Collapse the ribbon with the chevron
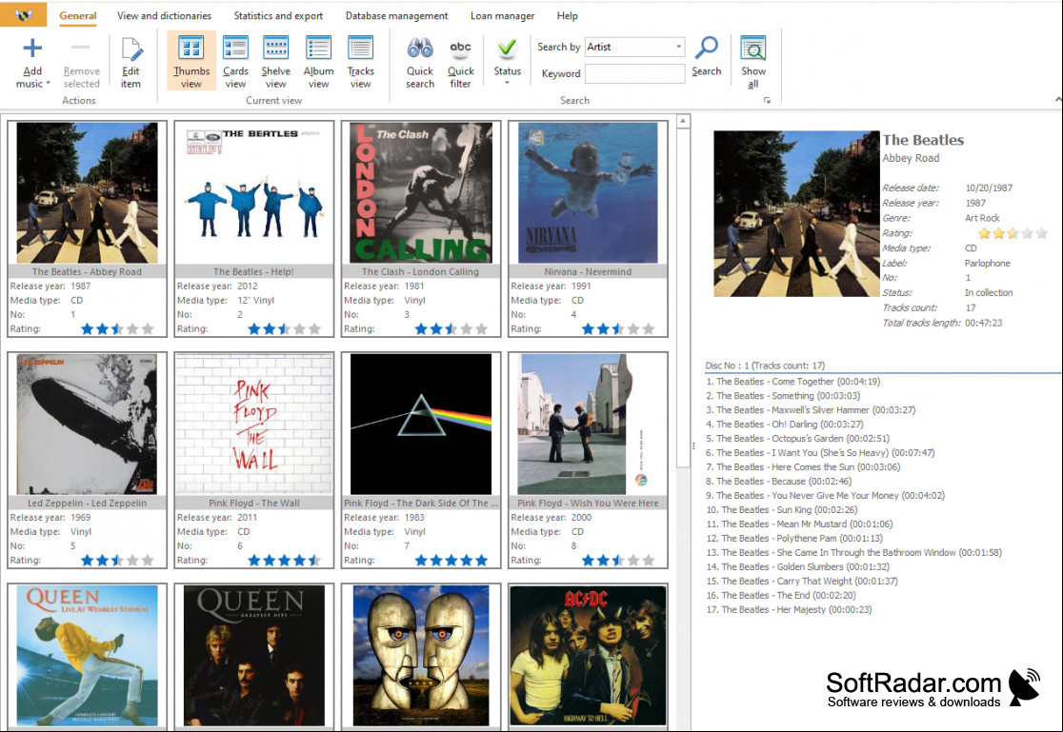This screenshot has width=1063, height=732. coord(1058,100)
